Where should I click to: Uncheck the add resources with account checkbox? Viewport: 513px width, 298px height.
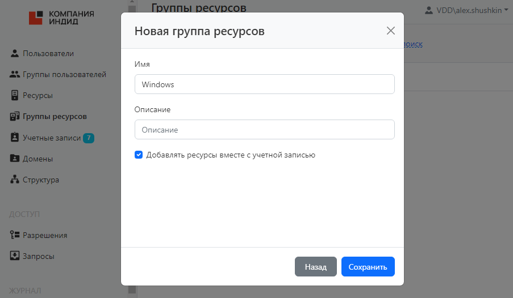[x=139, y=155]
